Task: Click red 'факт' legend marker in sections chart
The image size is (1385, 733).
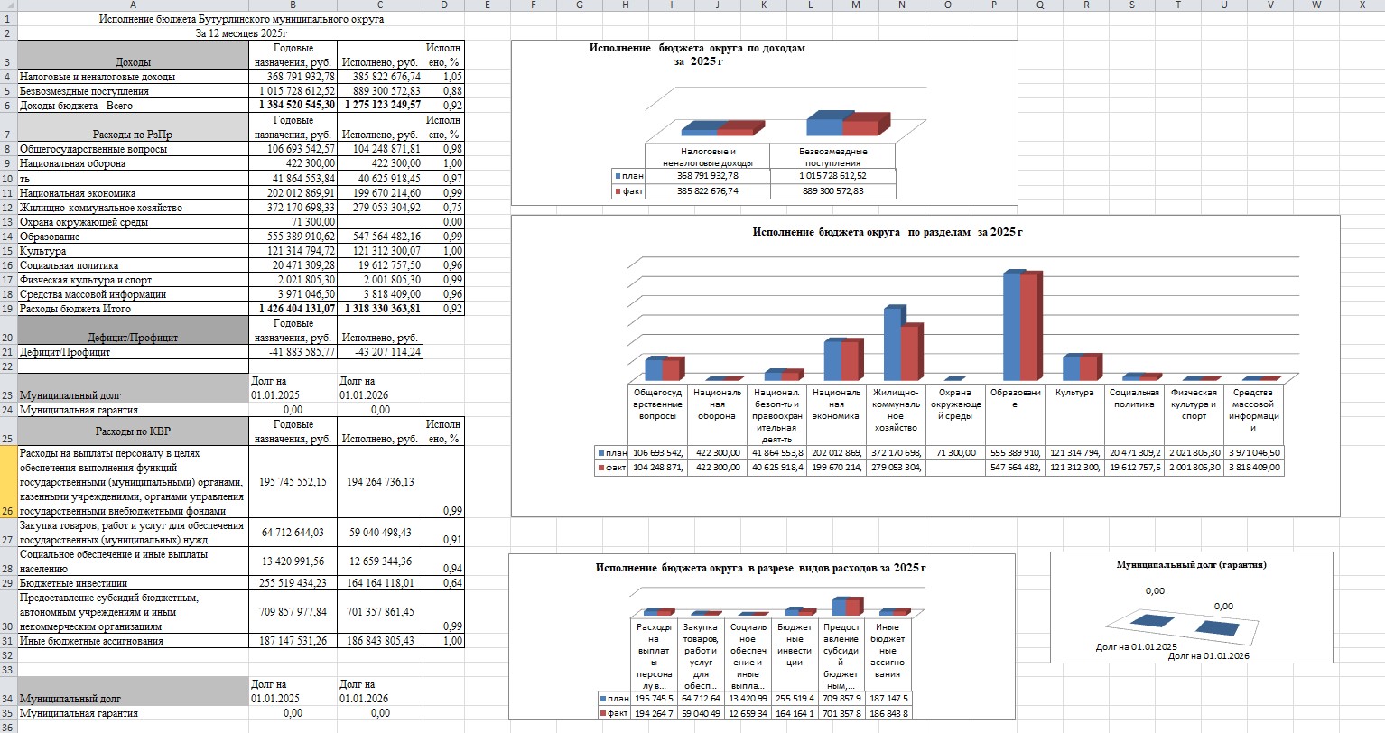Action: click(x=600, y=468)
